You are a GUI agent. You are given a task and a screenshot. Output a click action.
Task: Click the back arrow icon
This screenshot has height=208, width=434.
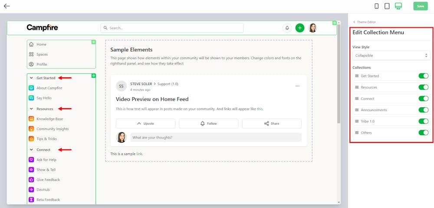click(x=7, y=6)
